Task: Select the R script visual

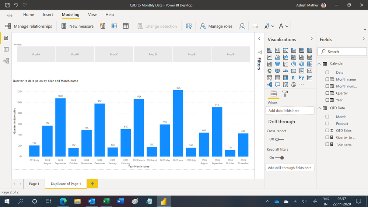Action: pos(293,78)
